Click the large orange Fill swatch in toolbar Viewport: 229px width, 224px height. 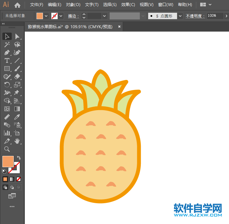click(x=8, y=162)
